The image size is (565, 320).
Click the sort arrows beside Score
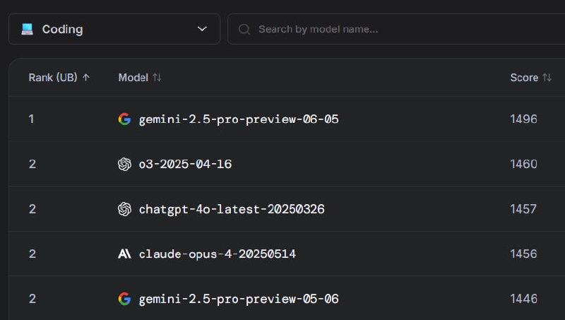tap(547, 78)
